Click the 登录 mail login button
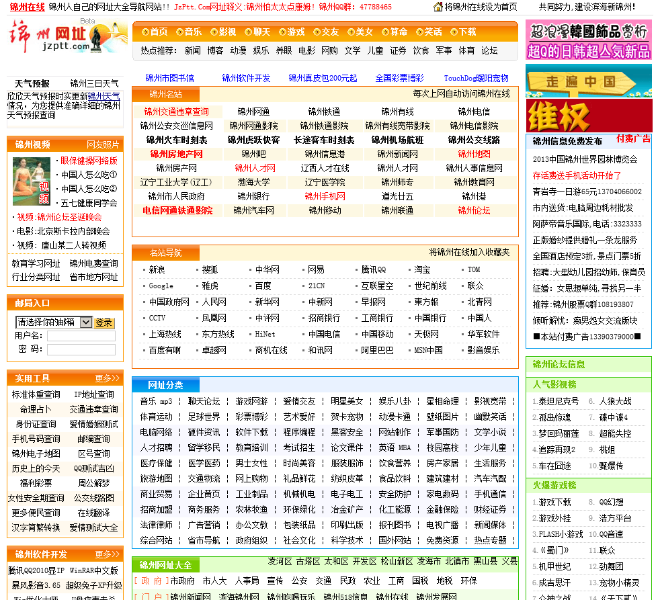Screen dimensions: 660x600 pyautogui.click(x=104, y=323)
